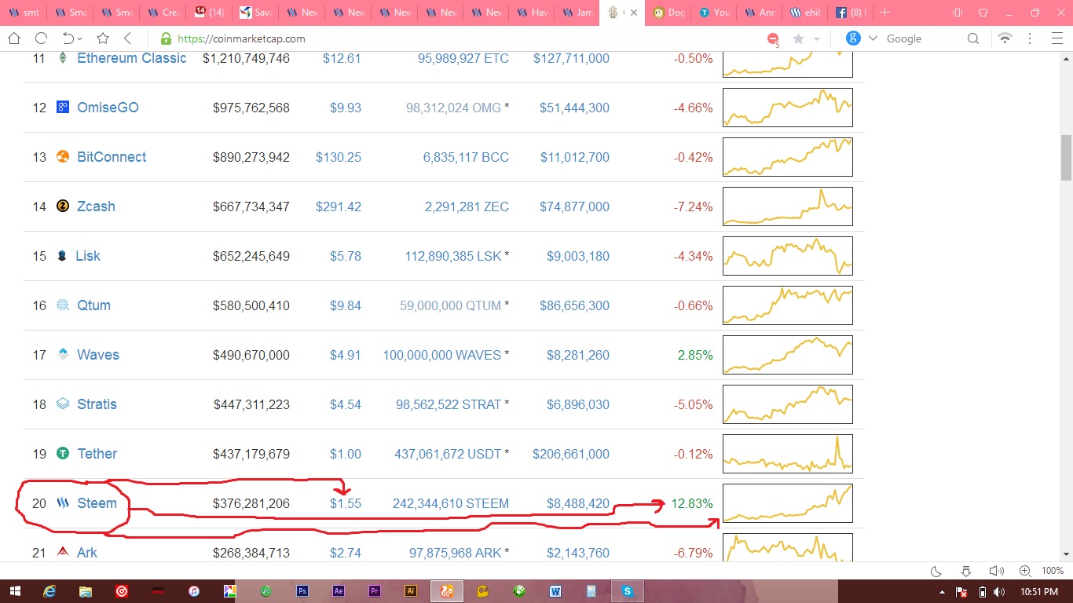The width and height of the screenshot is (1073, 603).
Task: Go back with the left chevron icon
Action: coord(128,38)
